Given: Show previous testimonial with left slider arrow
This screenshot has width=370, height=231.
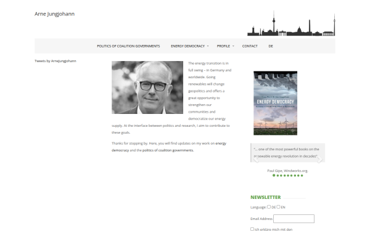Looking at the screenshot, I should point(256,160).
